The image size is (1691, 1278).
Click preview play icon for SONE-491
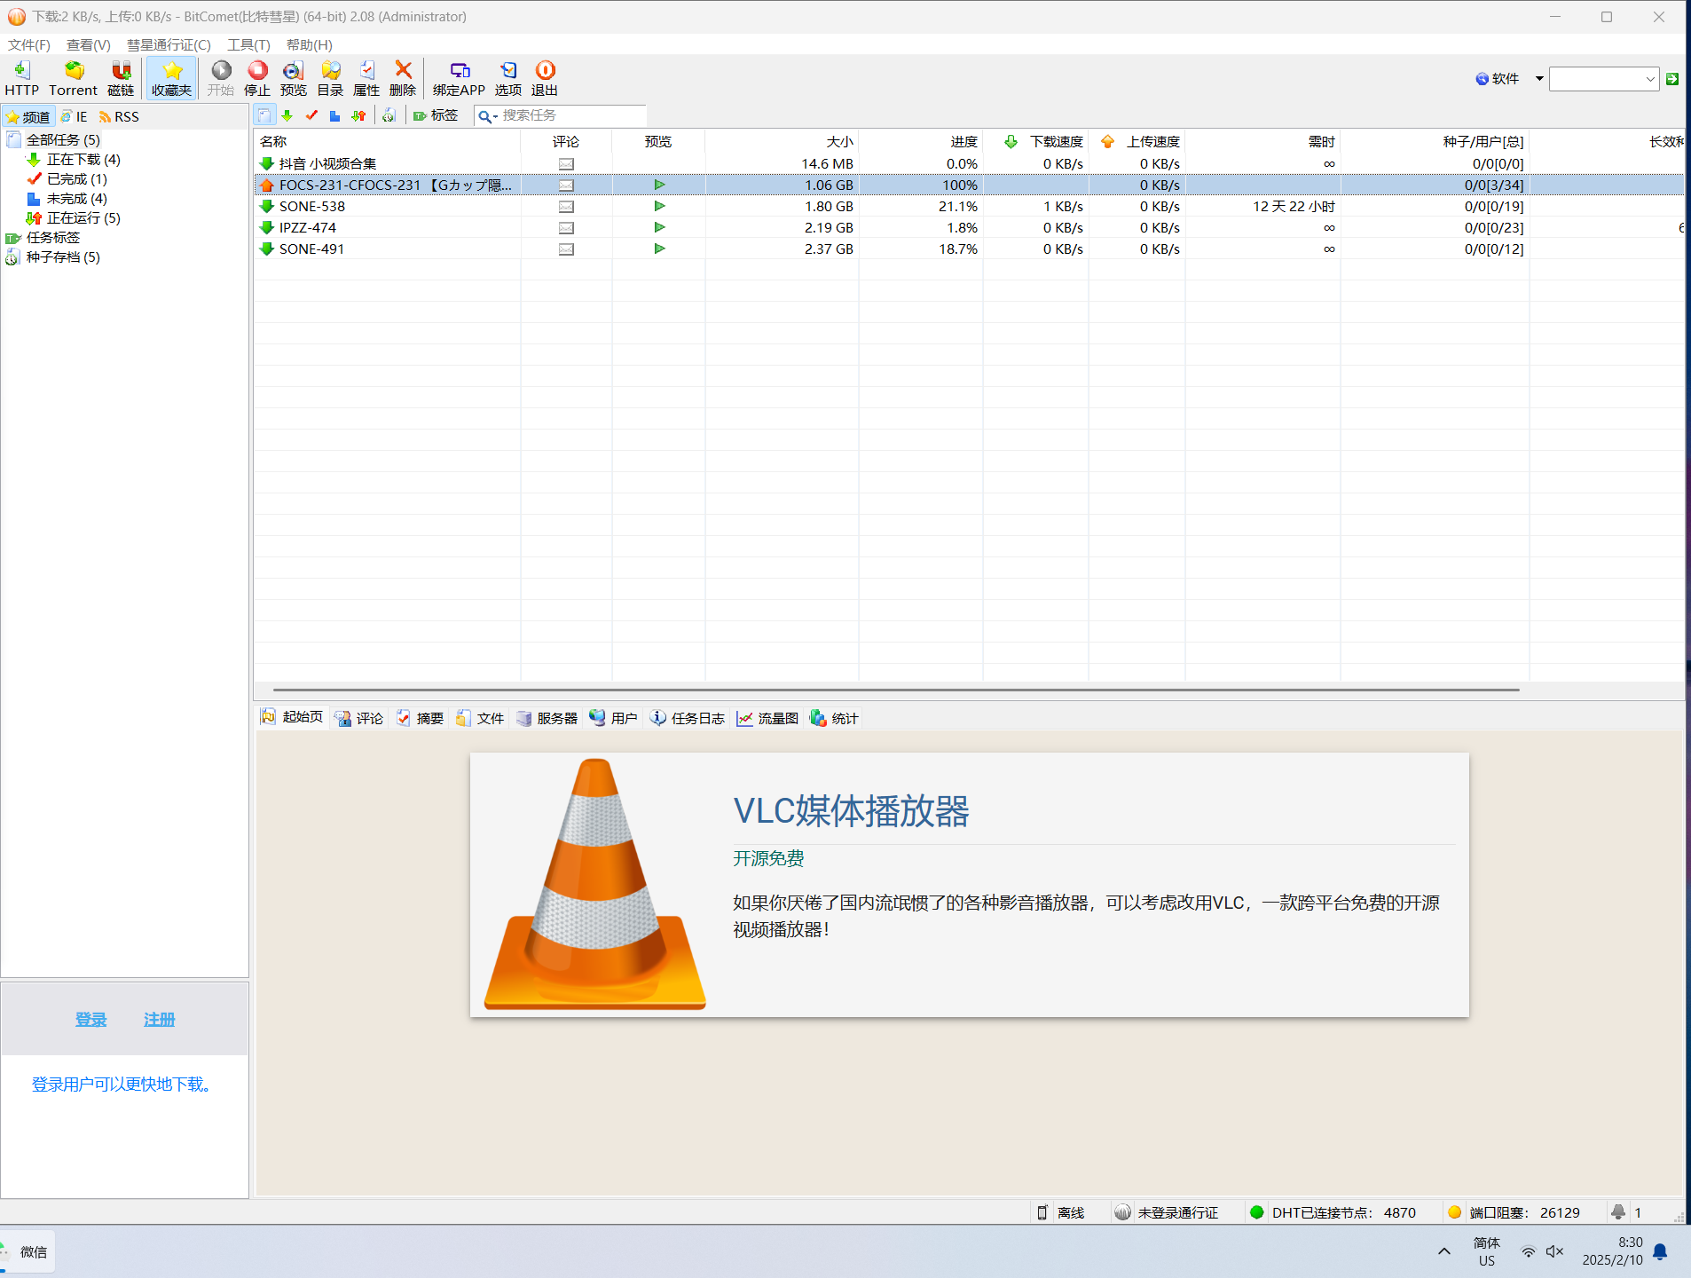[x=659, y=248]
